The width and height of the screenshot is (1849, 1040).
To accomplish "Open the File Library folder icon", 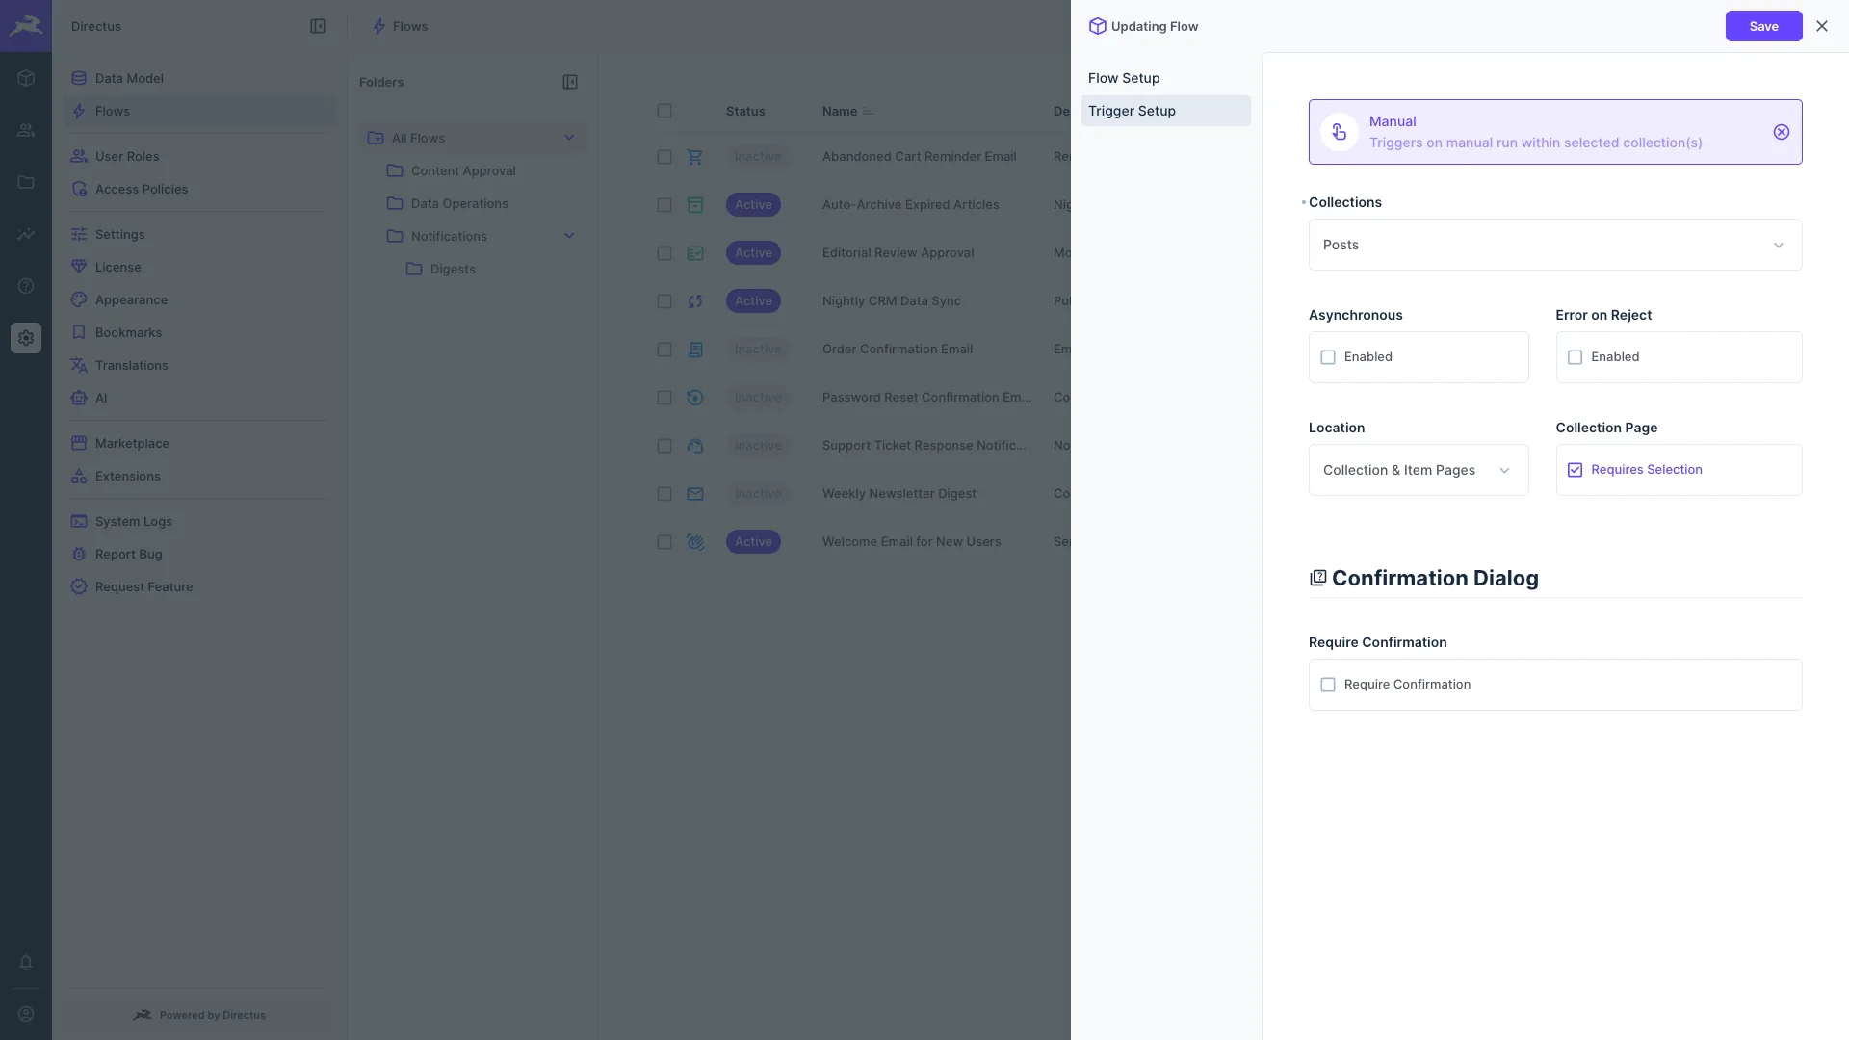I will pos(26,182).
